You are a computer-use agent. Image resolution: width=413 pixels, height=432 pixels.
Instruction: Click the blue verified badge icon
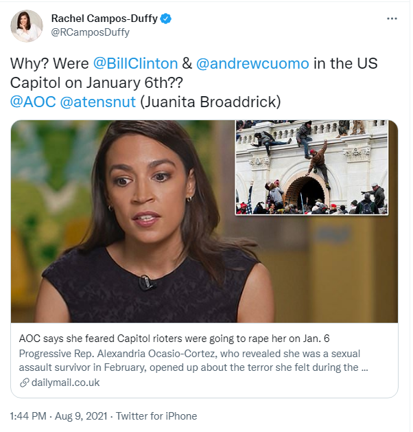(167, 19)
